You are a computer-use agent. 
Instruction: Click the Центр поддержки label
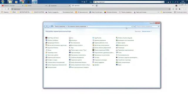pyautogui.click(x=99, y=62)
